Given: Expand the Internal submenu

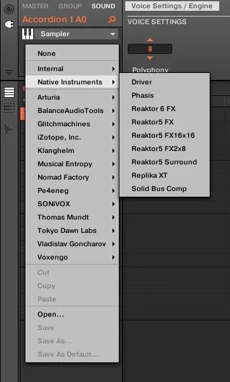Looking at the screenshot, I should click(72, 69).
